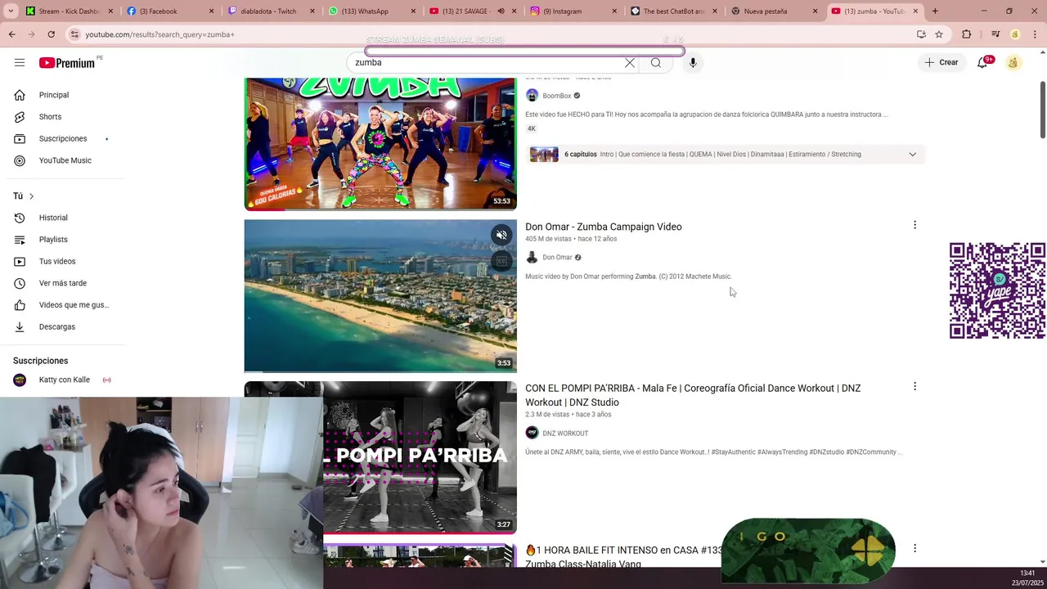Open the Crear upload menu
Viewport: 1047px width, 589px height.
click(941, 62)
